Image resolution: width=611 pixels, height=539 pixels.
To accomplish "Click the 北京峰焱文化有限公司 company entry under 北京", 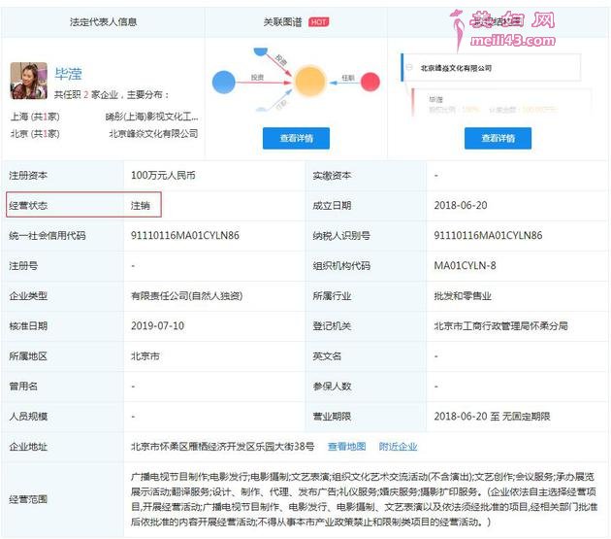I will coord(153,133).
